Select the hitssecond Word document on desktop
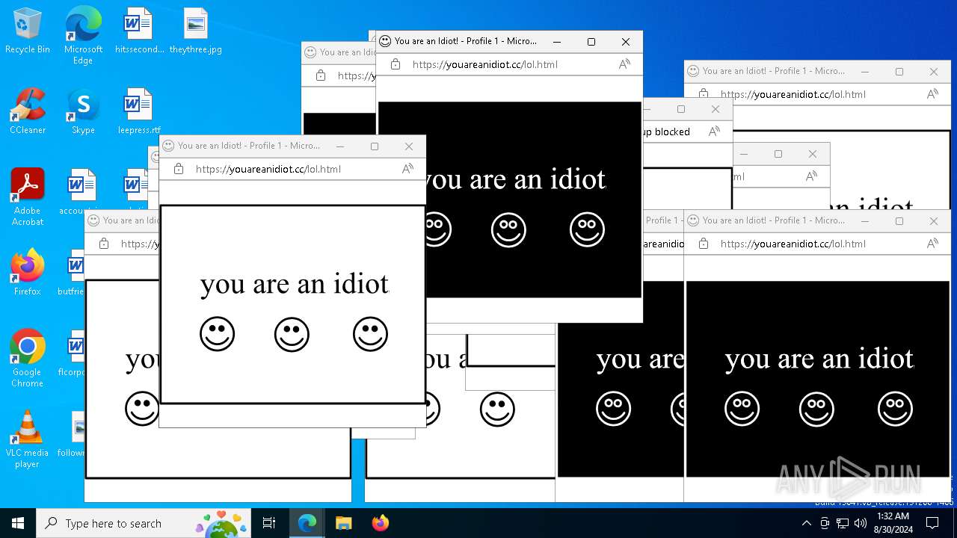Screen dimensions: 957x538 click(139, 31)
